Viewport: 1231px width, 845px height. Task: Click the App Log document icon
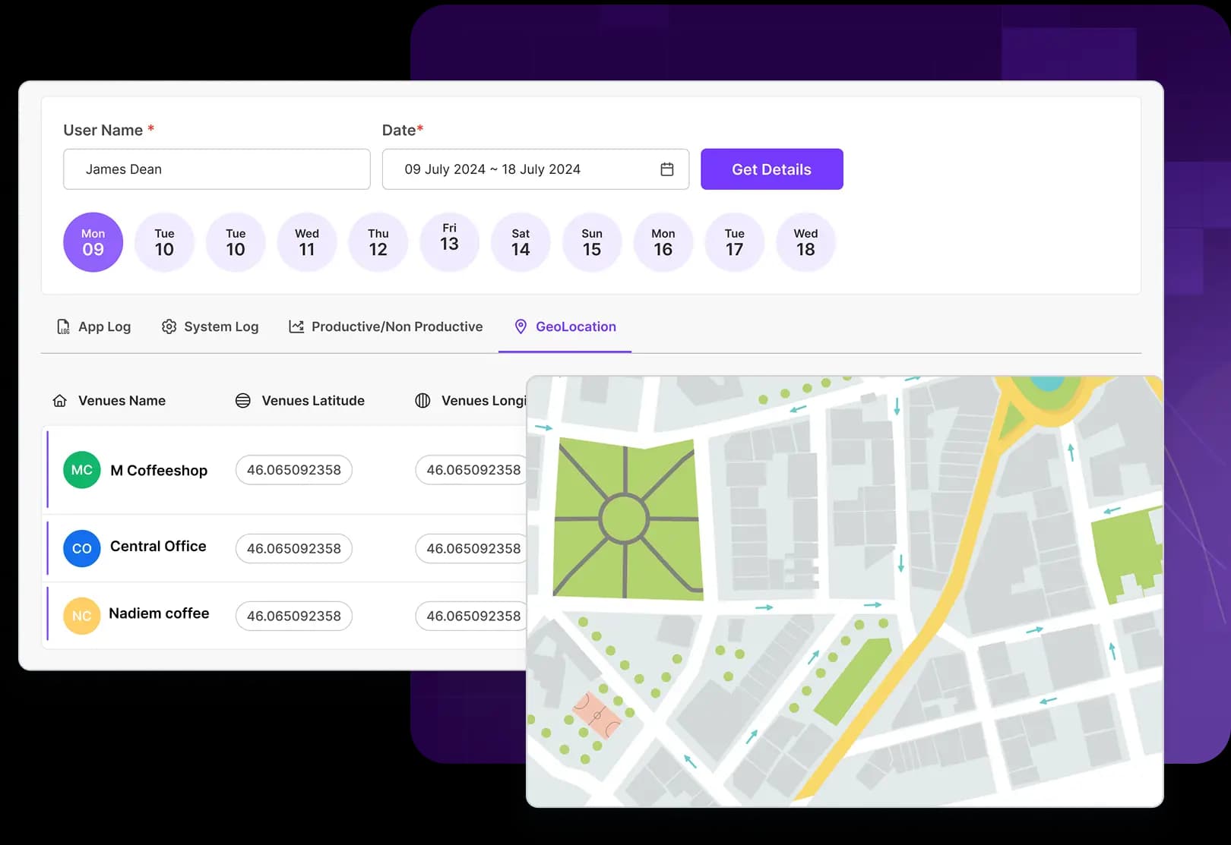(x=64, y=326)
